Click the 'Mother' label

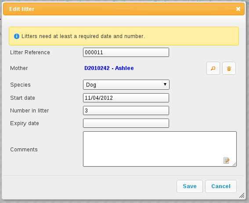[x=19, y=68]
